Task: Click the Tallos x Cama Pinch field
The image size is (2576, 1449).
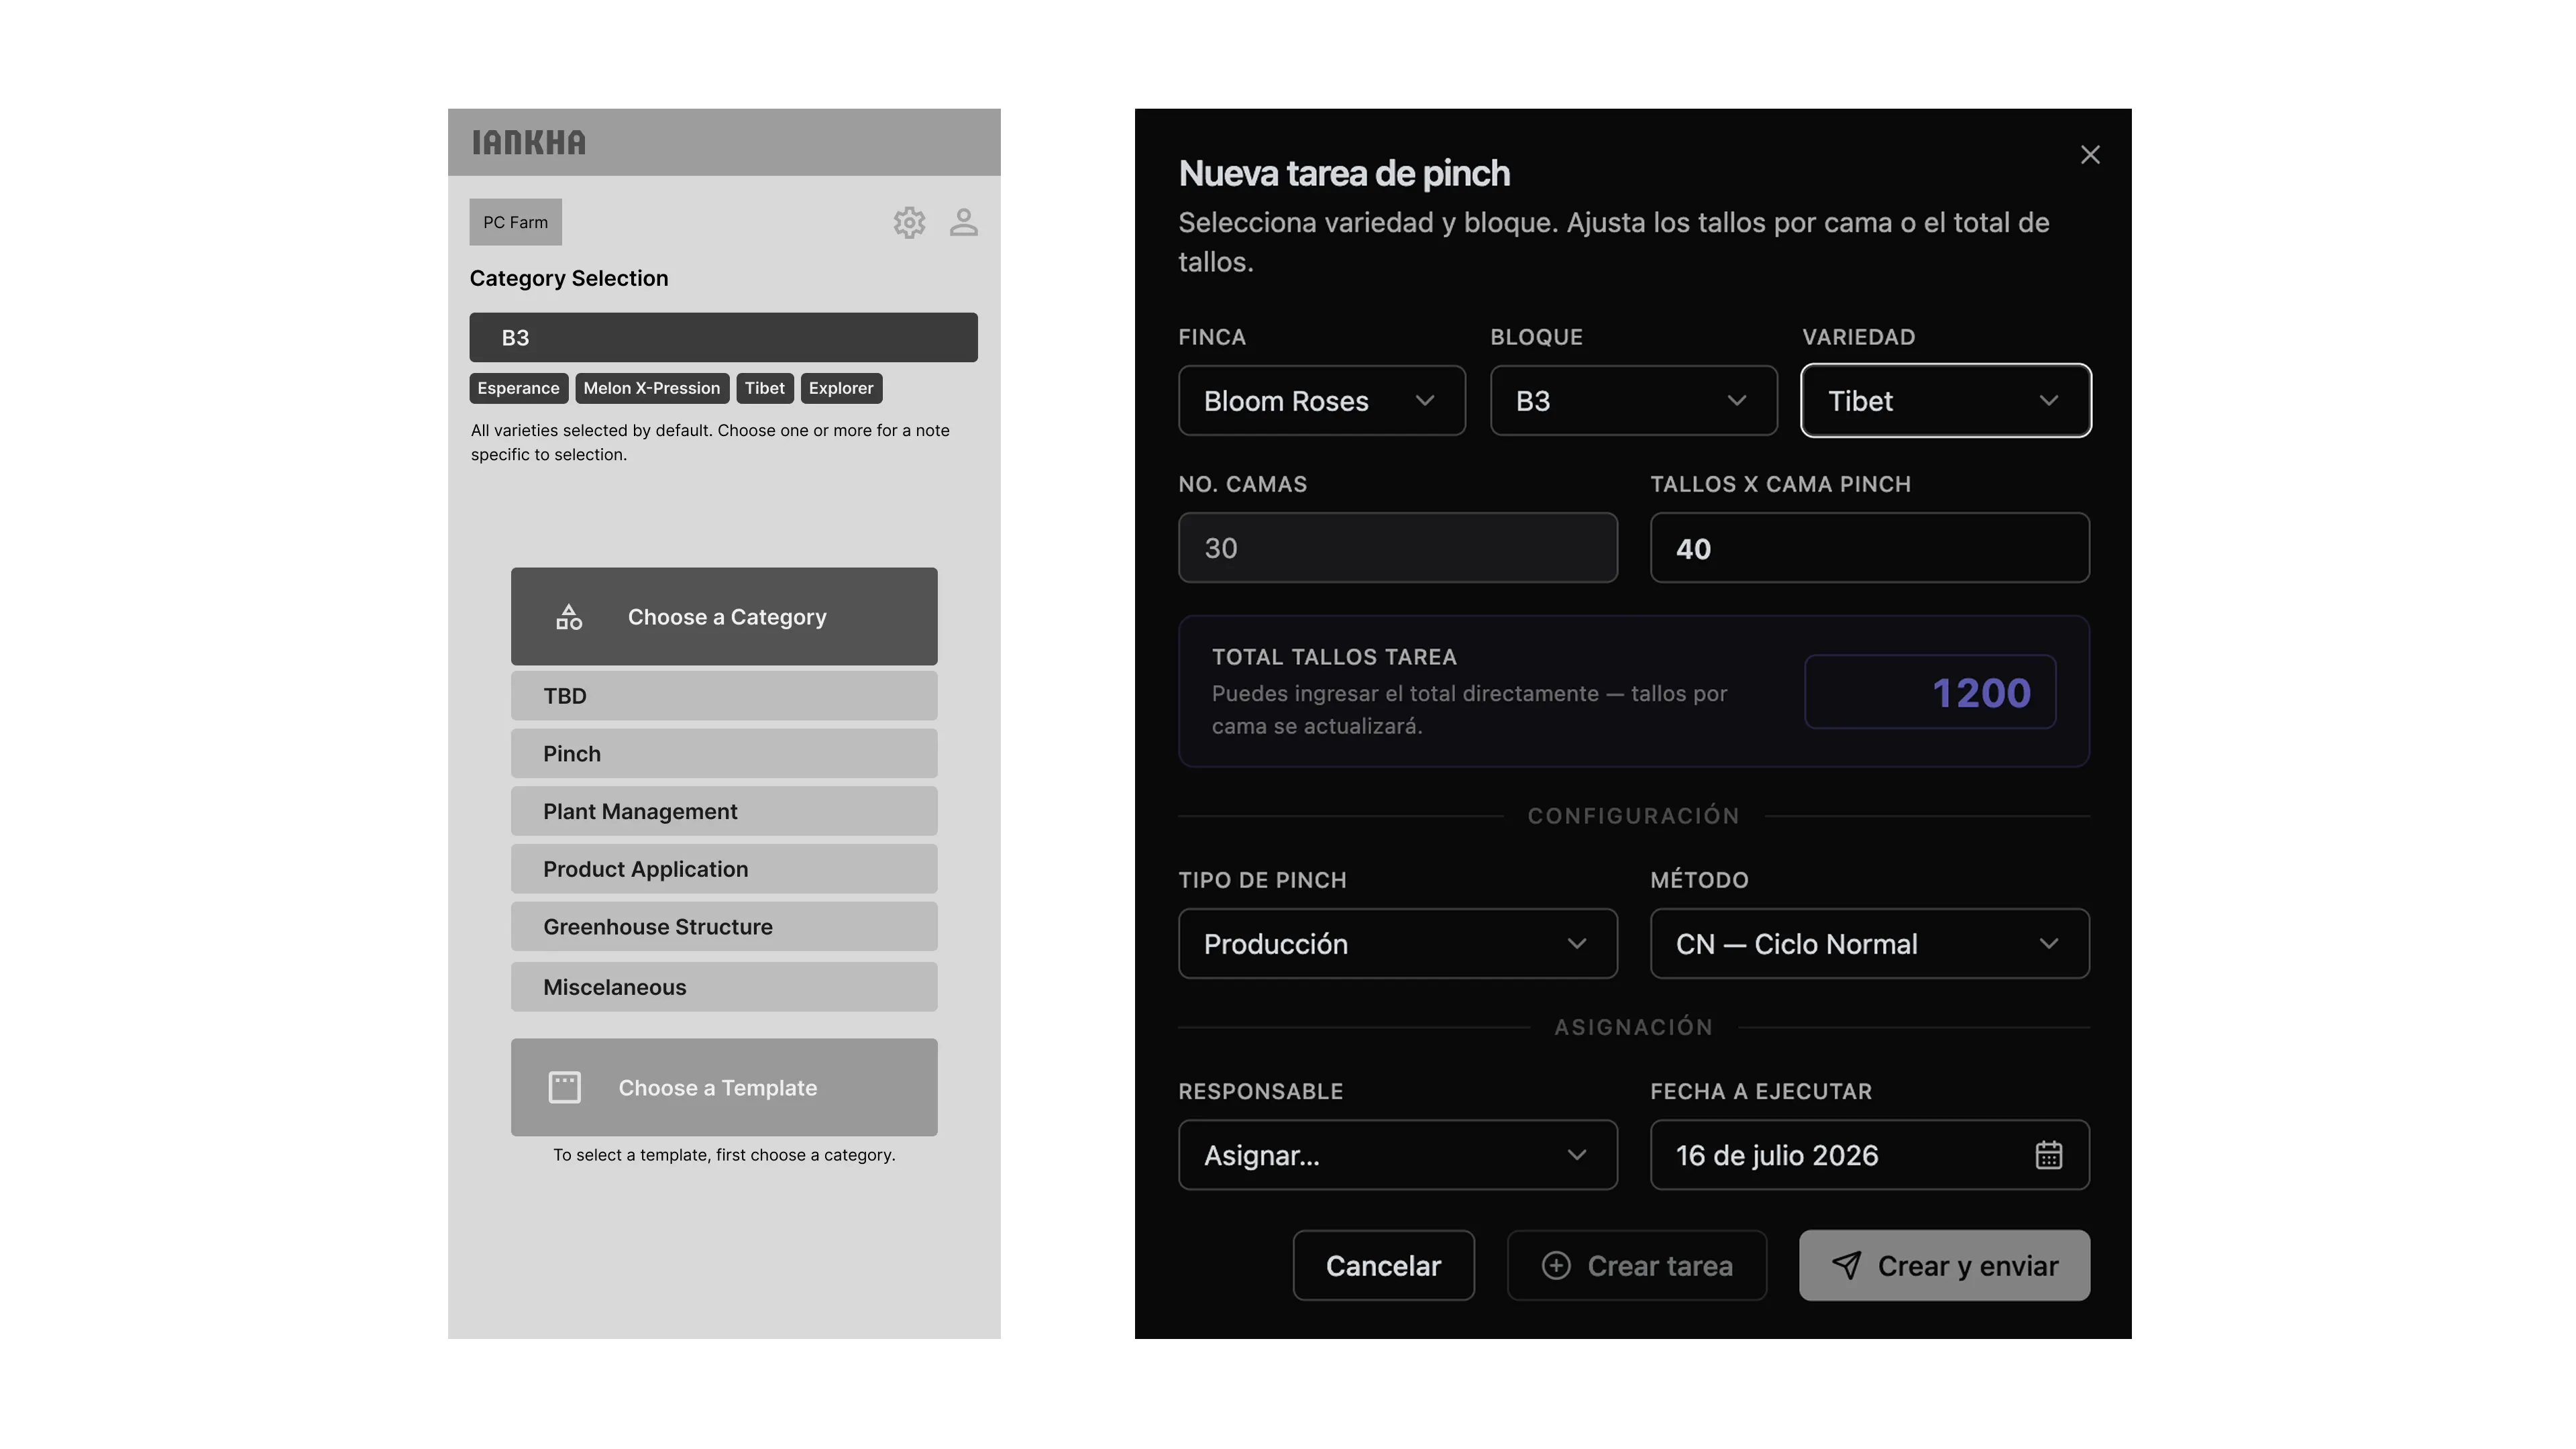Action: pos(1870,548)
